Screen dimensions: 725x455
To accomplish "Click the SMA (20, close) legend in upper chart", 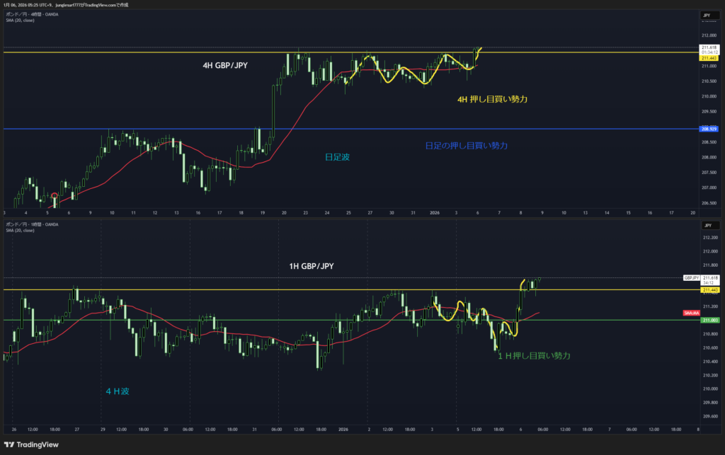I will (19, 20).
